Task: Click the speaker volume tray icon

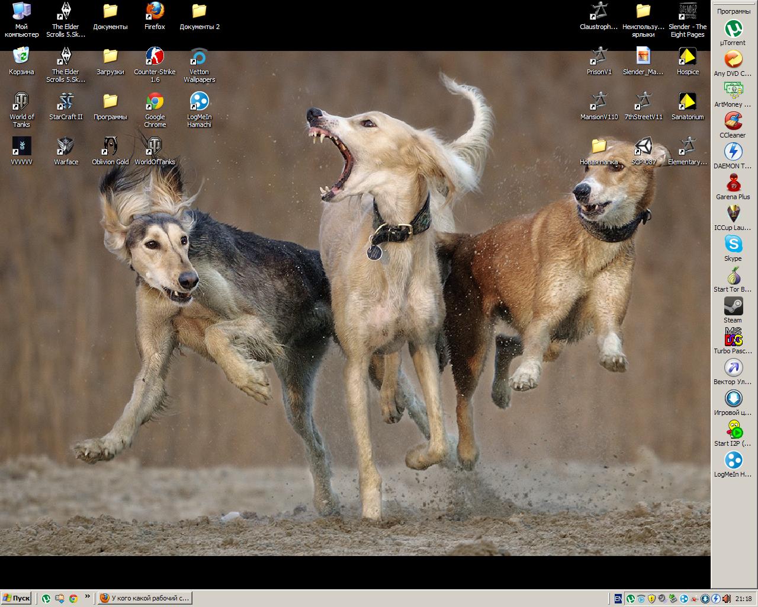Action: click(726, 599)
